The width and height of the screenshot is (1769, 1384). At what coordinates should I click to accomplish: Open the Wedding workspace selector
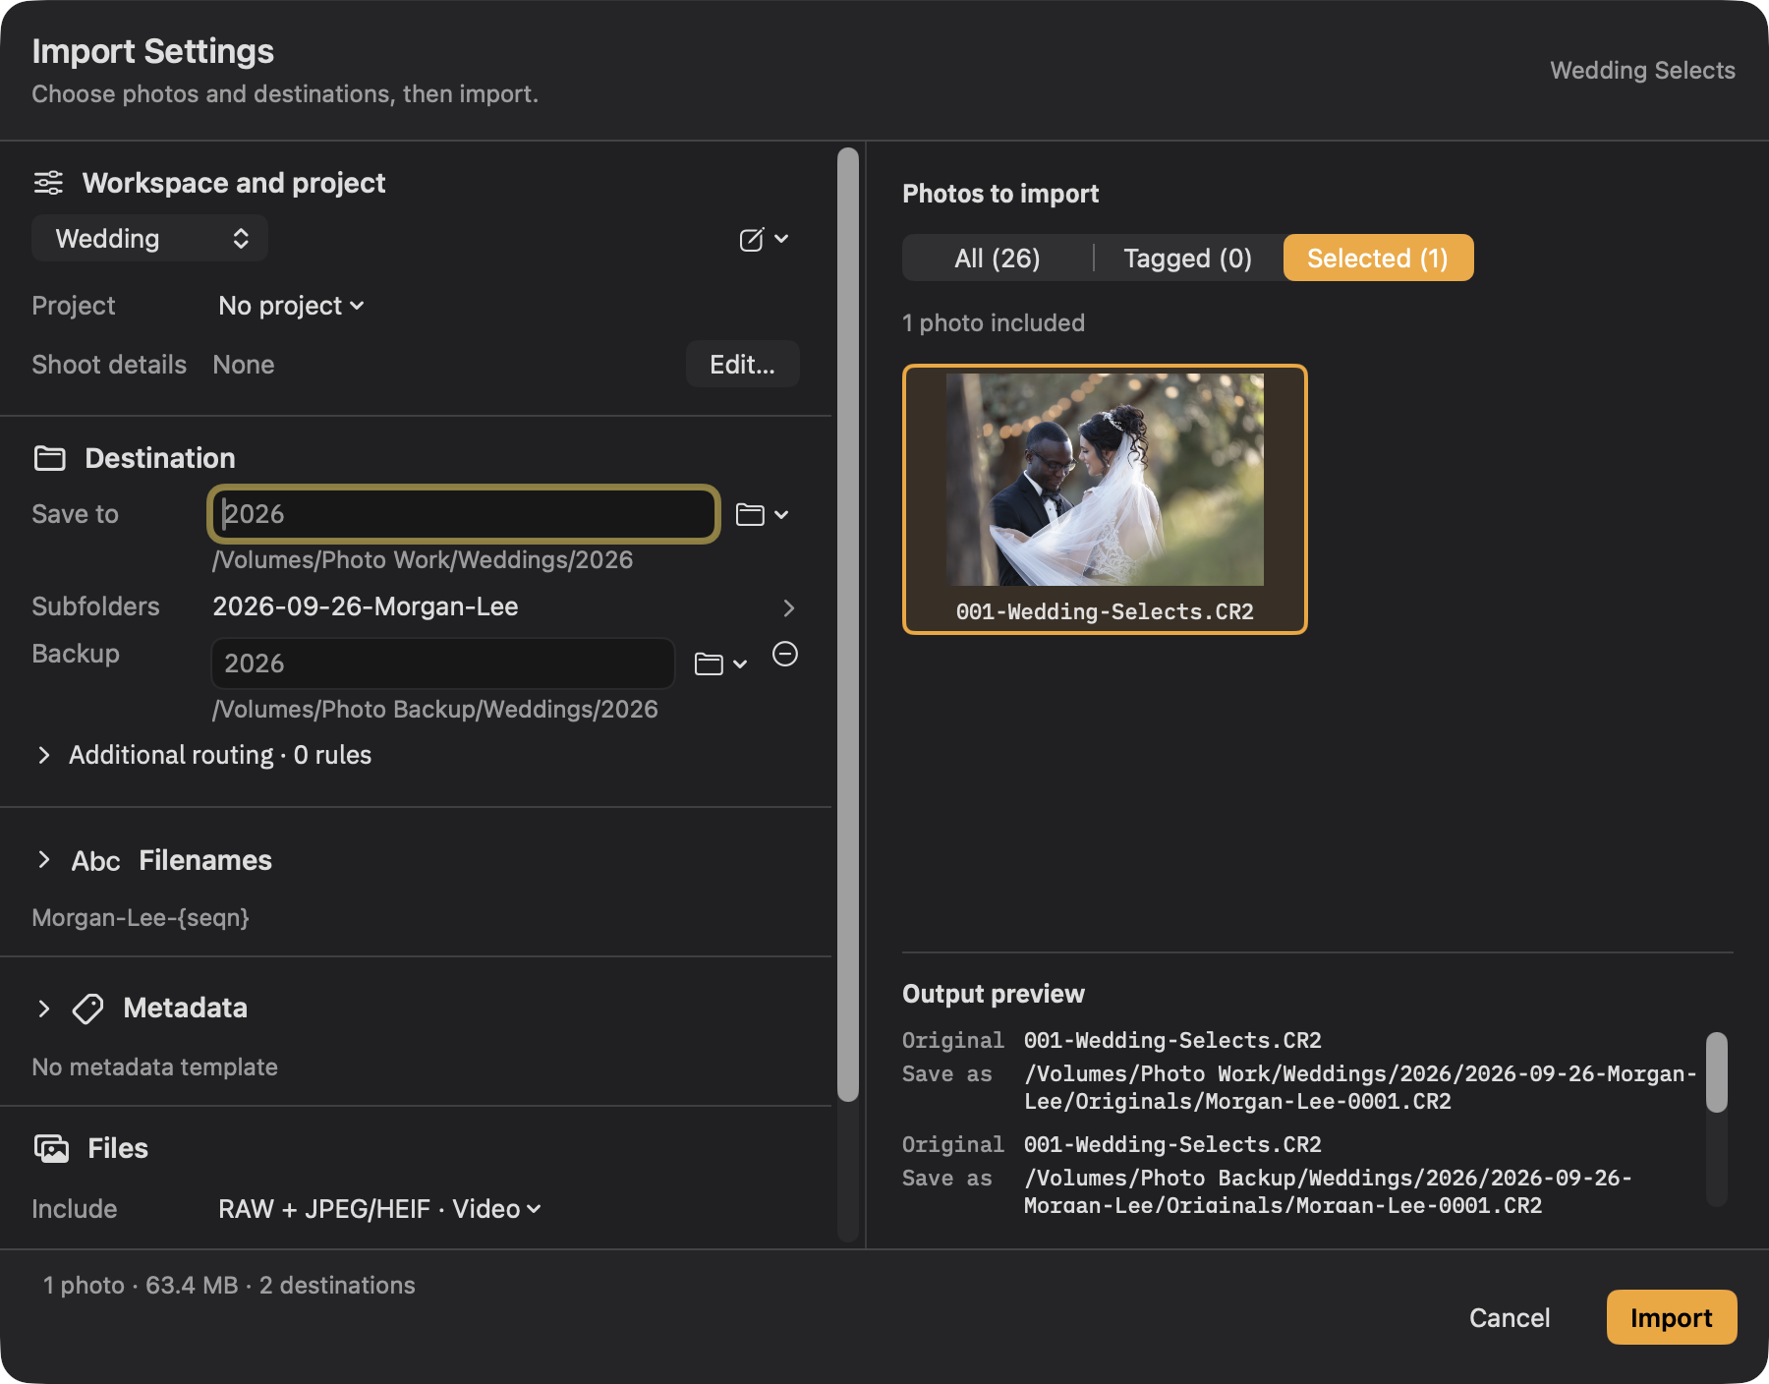[x=149, y=239]
